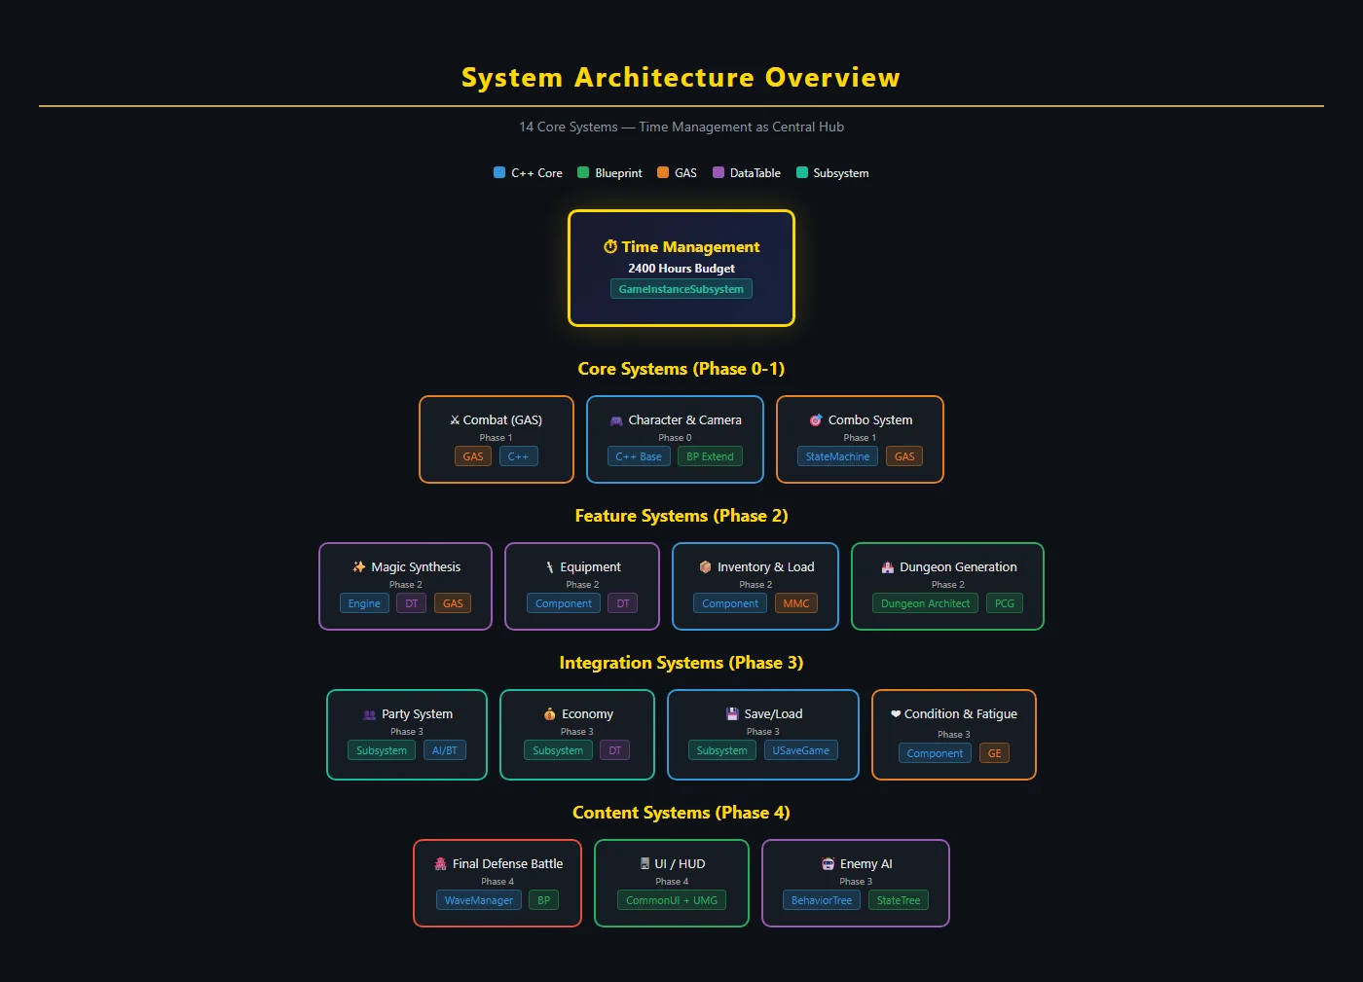Image resolution: width=1363 pixels, height=982 pixels.
Task: Click the crossed swords Combat icon
Action: tap(455, 420)
